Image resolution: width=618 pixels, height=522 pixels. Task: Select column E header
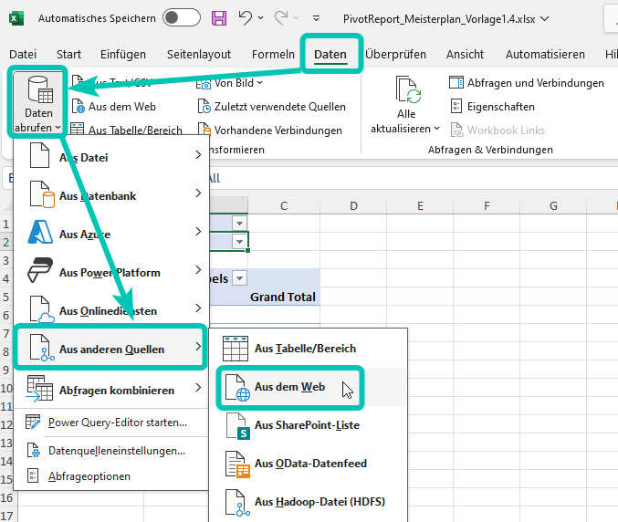[x=420, y=205]
